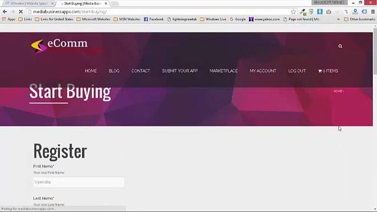
Task: Click the page vertical scrollbar thumb
Action: (375, 51)
